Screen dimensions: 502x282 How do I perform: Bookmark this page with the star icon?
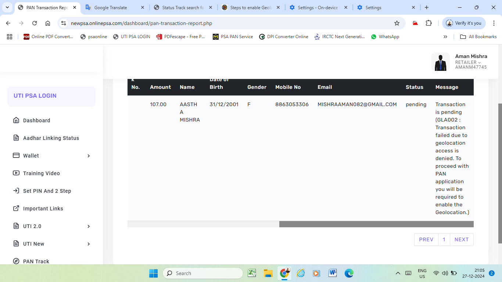pyautogui.click(x=397, y=23)
